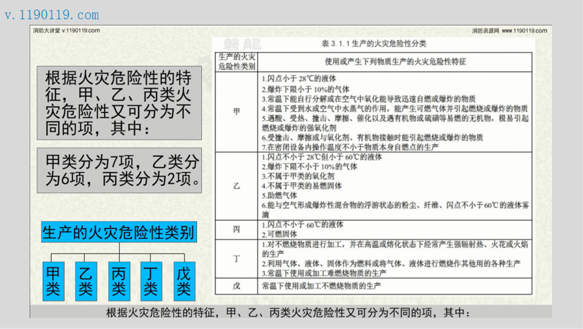Click the 消防资源网 www.1190119.com header label
Image resolution: width=583 pixels, height=329 pixels.
coord(510,31)
